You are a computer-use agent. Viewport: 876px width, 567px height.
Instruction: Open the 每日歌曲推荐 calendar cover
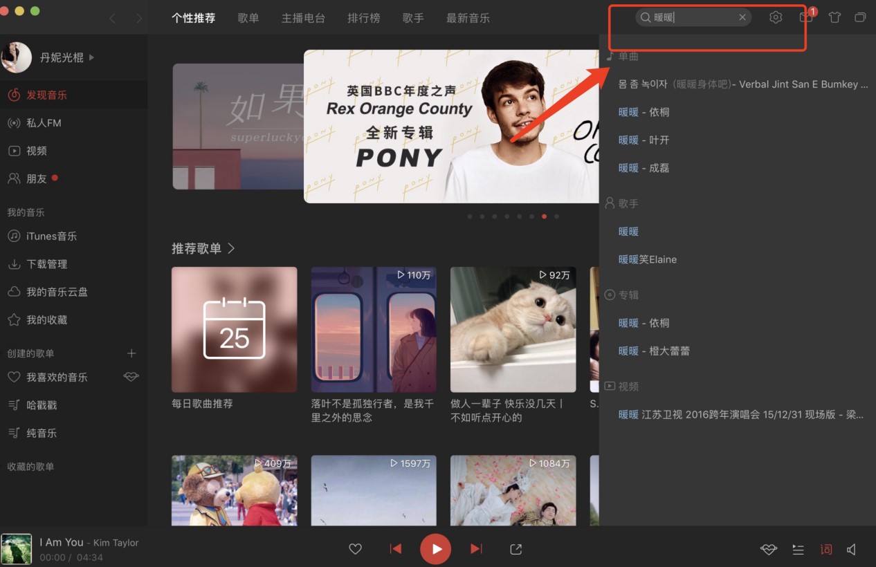[x=235, y=330]
